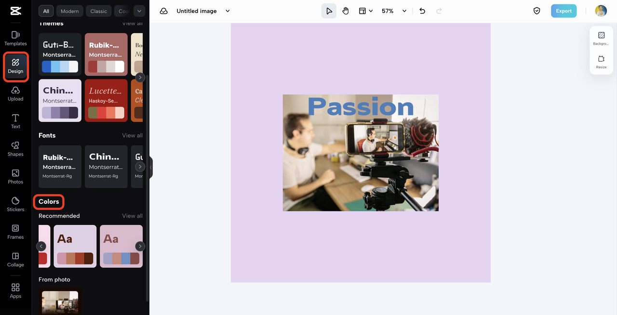Click the shield privacy icon
This screenshot has height=315, width=617.
point(537,11)
